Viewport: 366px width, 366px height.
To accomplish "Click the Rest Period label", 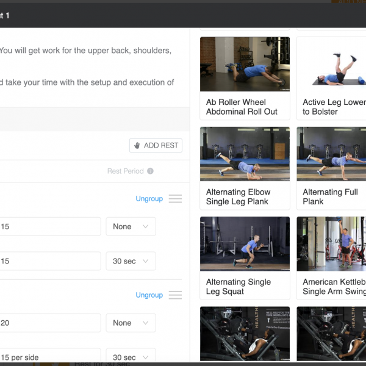I will click(x=125, y=171).
